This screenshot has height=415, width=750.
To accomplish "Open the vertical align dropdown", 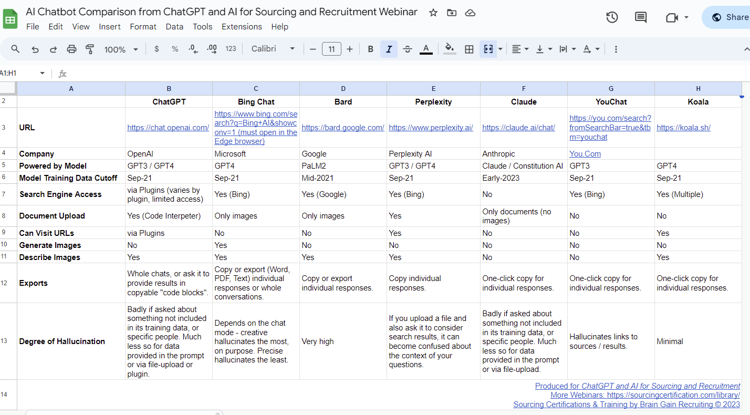I will tap(544, 49).
